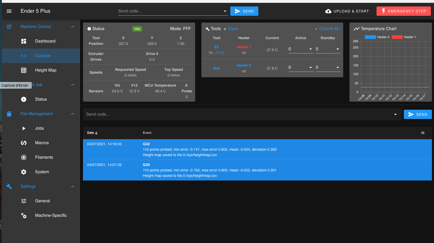The image size is (434, 243).
Task: Click the Status panel info icon
Action: point(89,29)
